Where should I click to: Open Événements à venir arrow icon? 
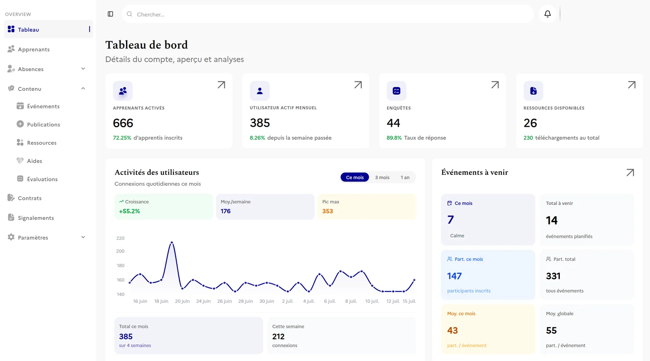pos(630,173)
